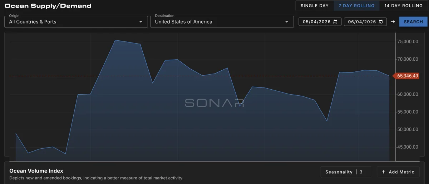This screenshot has width=429, height=184.
Task: Click the arrow icon between dates and Search
Action: [x=393, y=22]
